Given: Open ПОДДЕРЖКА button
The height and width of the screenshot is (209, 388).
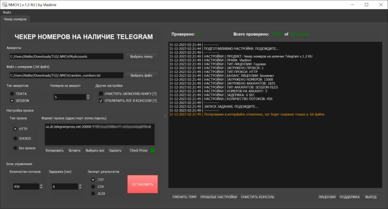Looking at the screenshot, I should [x=349, y=197].
